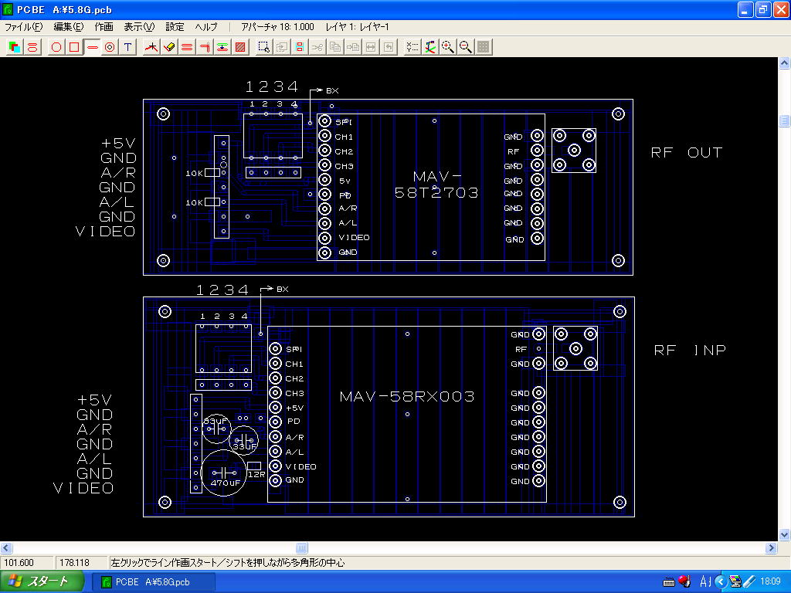Click the paste icon in toolbar

tap(353, 47)
